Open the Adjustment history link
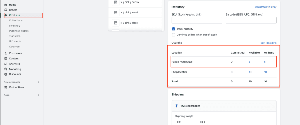 point(265,7)
